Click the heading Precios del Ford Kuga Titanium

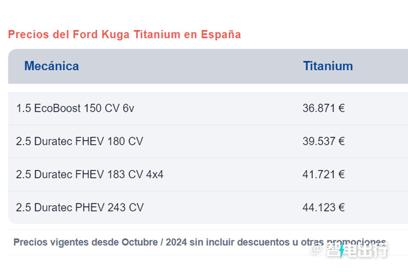coord(124,35)
